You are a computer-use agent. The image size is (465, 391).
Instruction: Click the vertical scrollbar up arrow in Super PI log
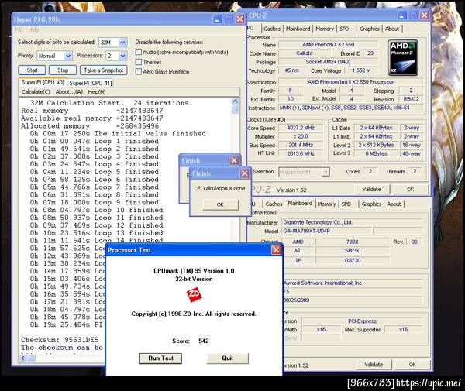point(235,101)
